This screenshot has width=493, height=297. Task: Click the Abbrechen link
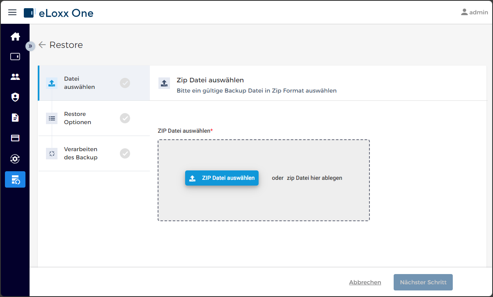(365, 282)
